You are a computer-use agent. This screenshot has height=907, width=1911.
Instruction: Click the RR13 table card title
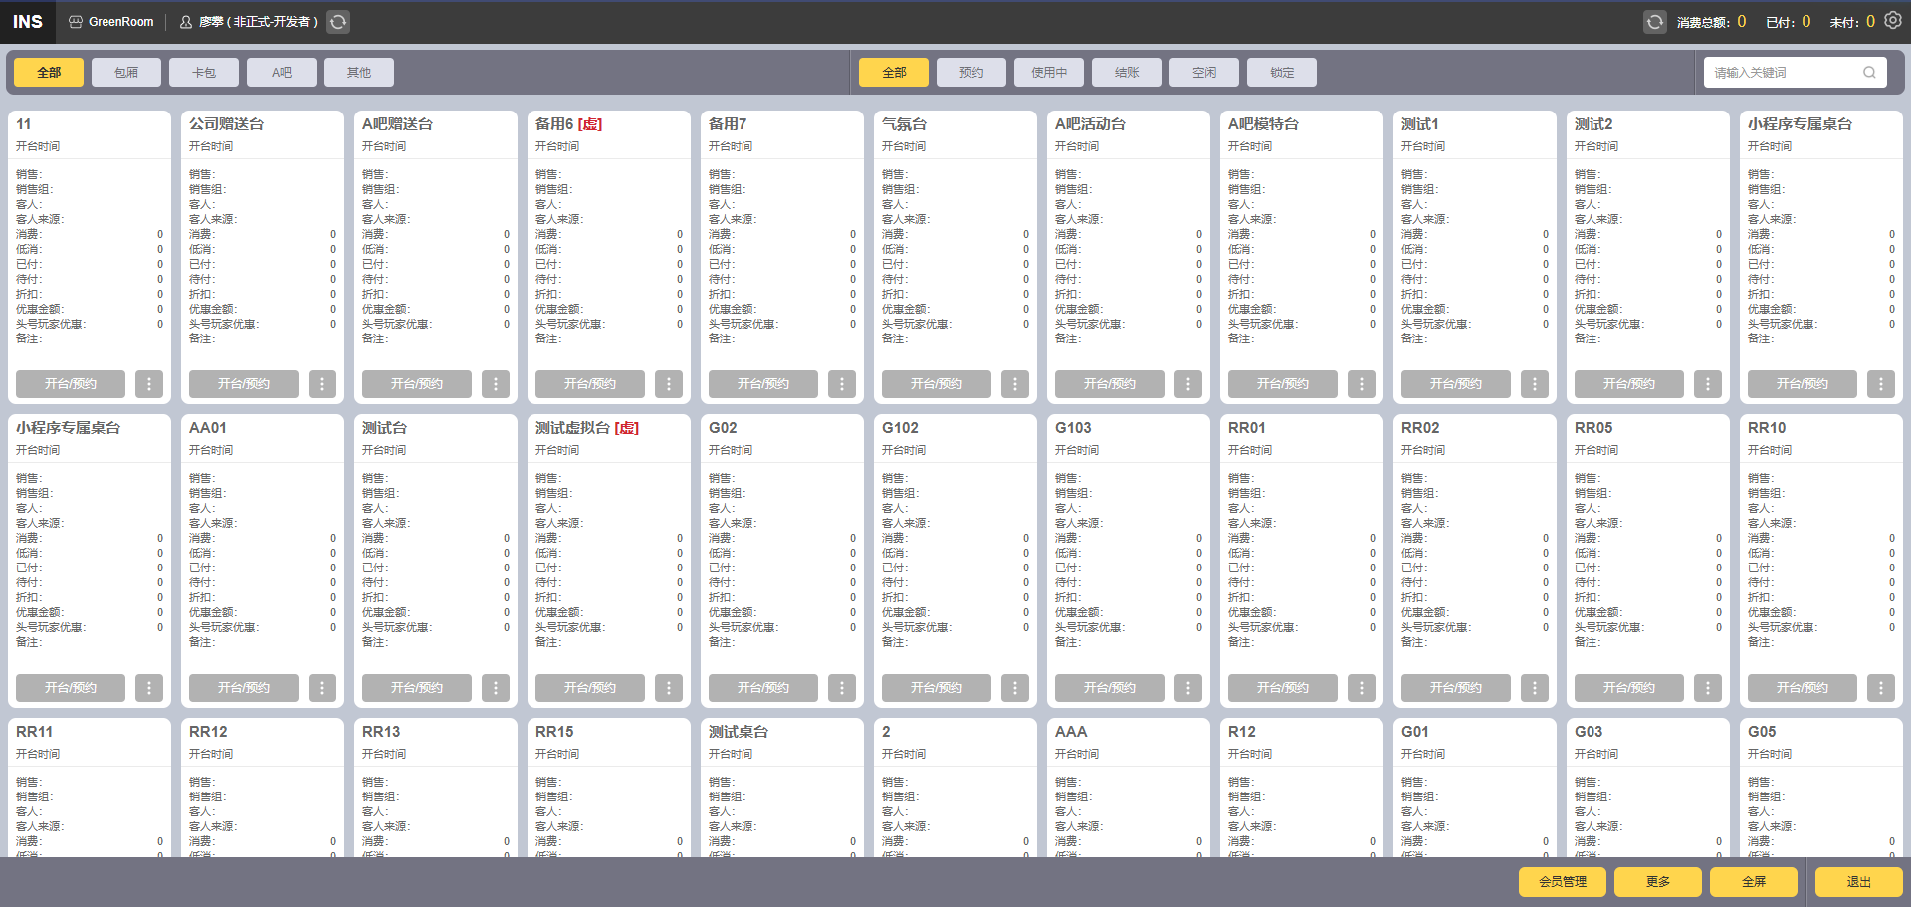[x=381, y=732]
